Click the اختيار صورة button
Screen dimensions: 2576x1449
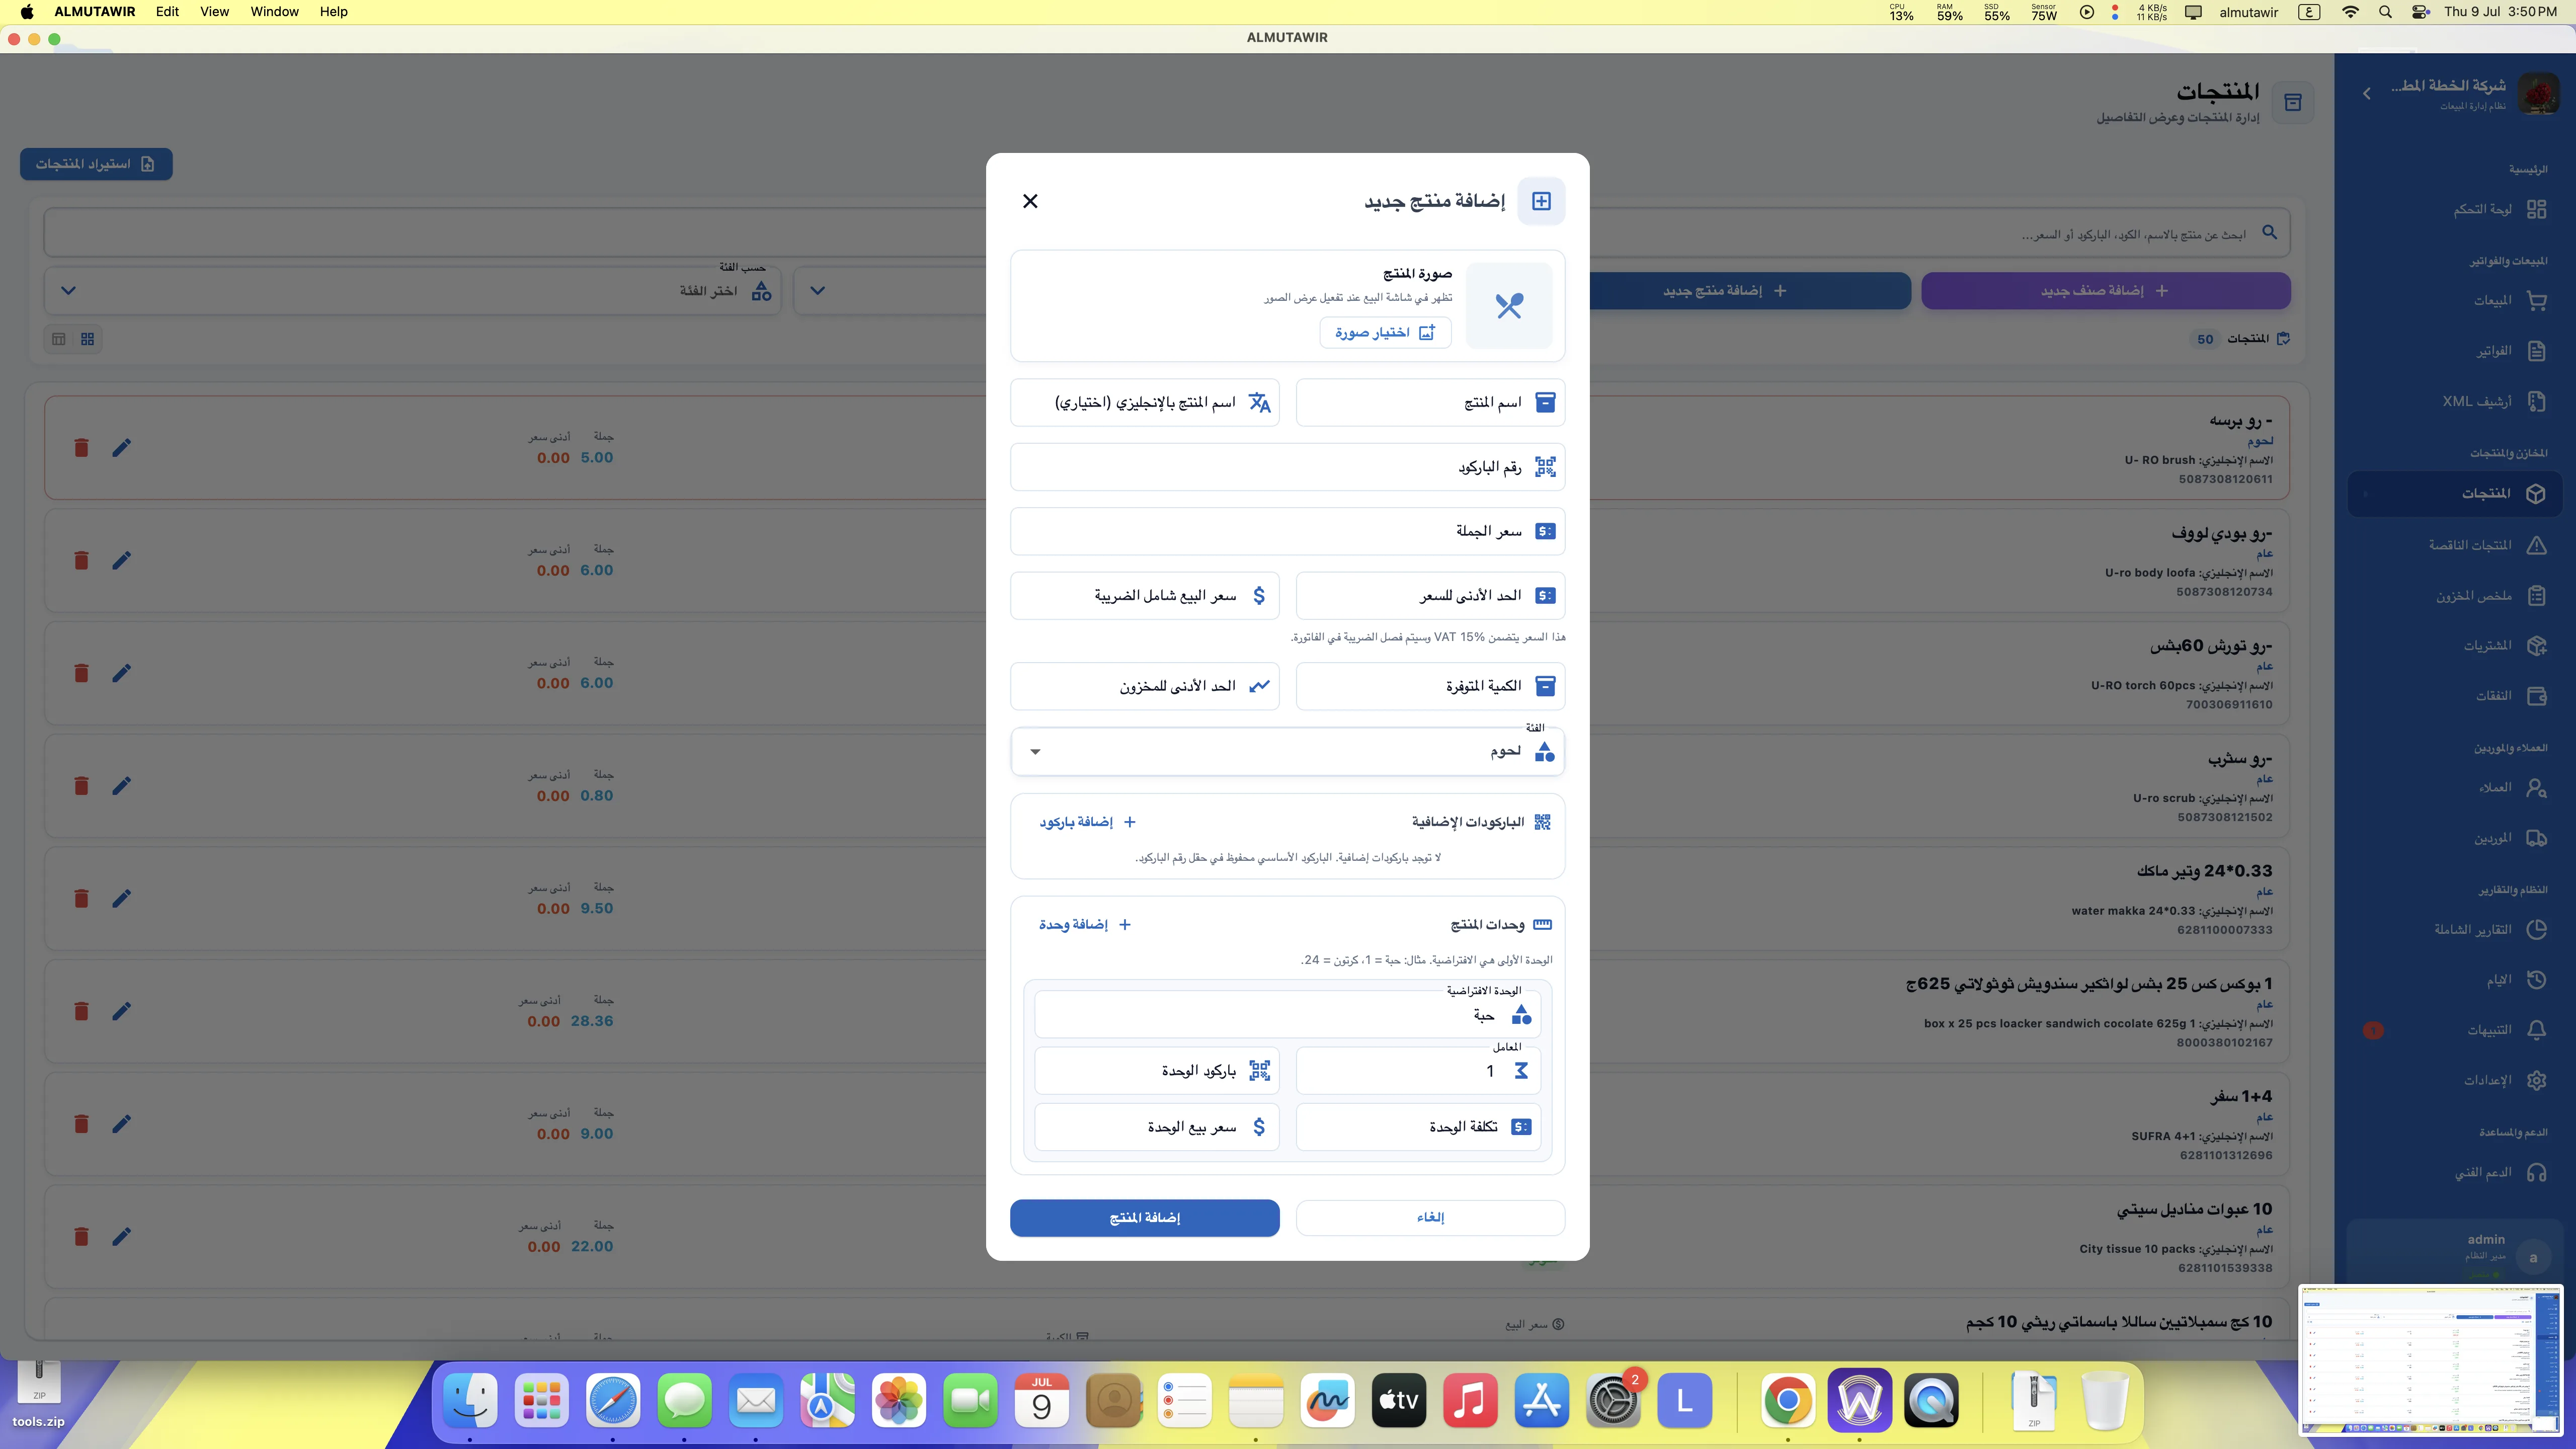pyautogui.click(x=1385, y=332)
